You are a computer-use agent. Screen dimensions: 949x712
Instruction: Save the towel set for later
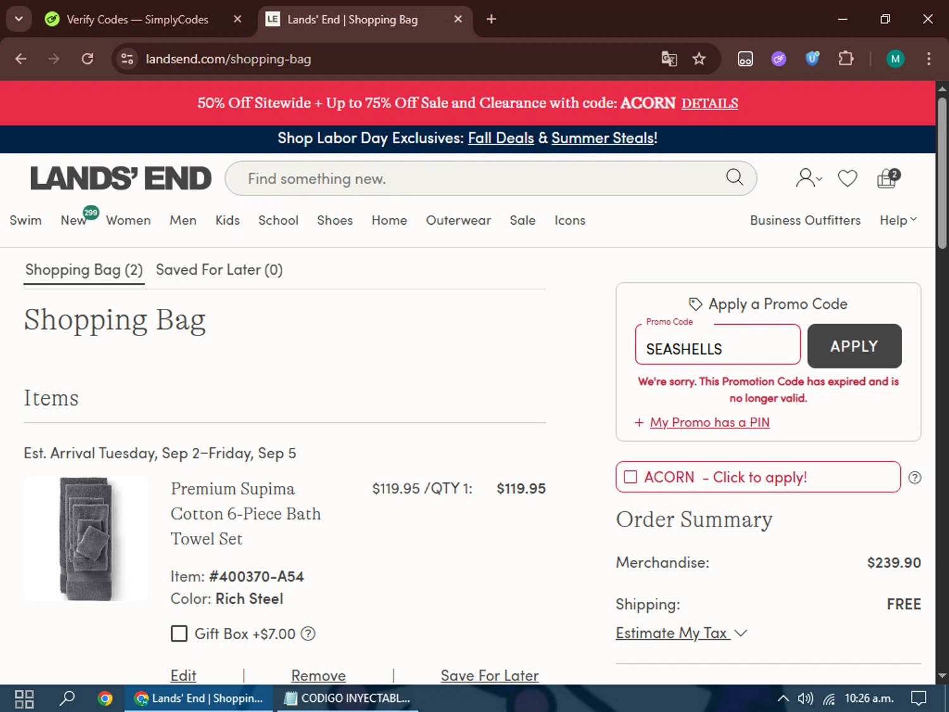tap(490, 675)
